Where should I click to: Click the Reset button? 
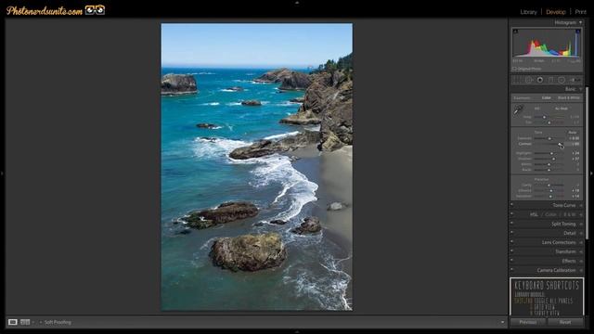(565, 322)
